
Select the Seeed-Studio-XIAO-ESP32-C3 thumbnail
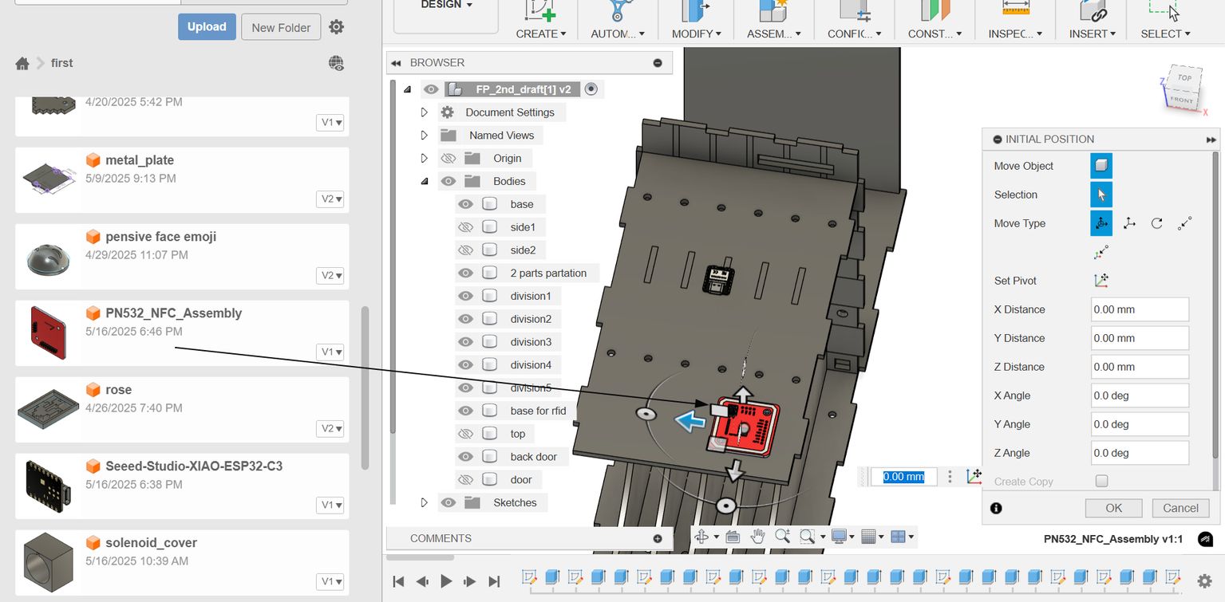(48, 484)
